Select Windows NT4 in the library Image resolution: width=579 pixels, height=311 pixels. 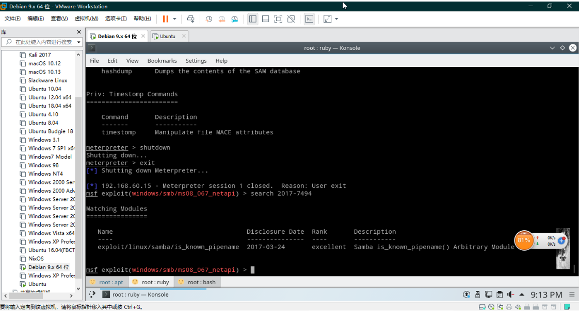(45, 174)
